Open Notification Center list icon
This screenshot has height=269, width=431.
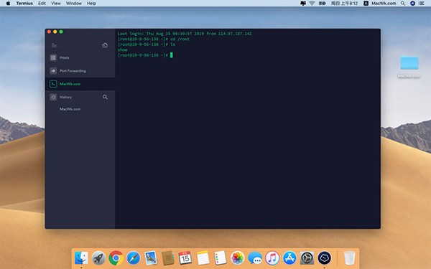pyautogui.click(x=422, y=4)
